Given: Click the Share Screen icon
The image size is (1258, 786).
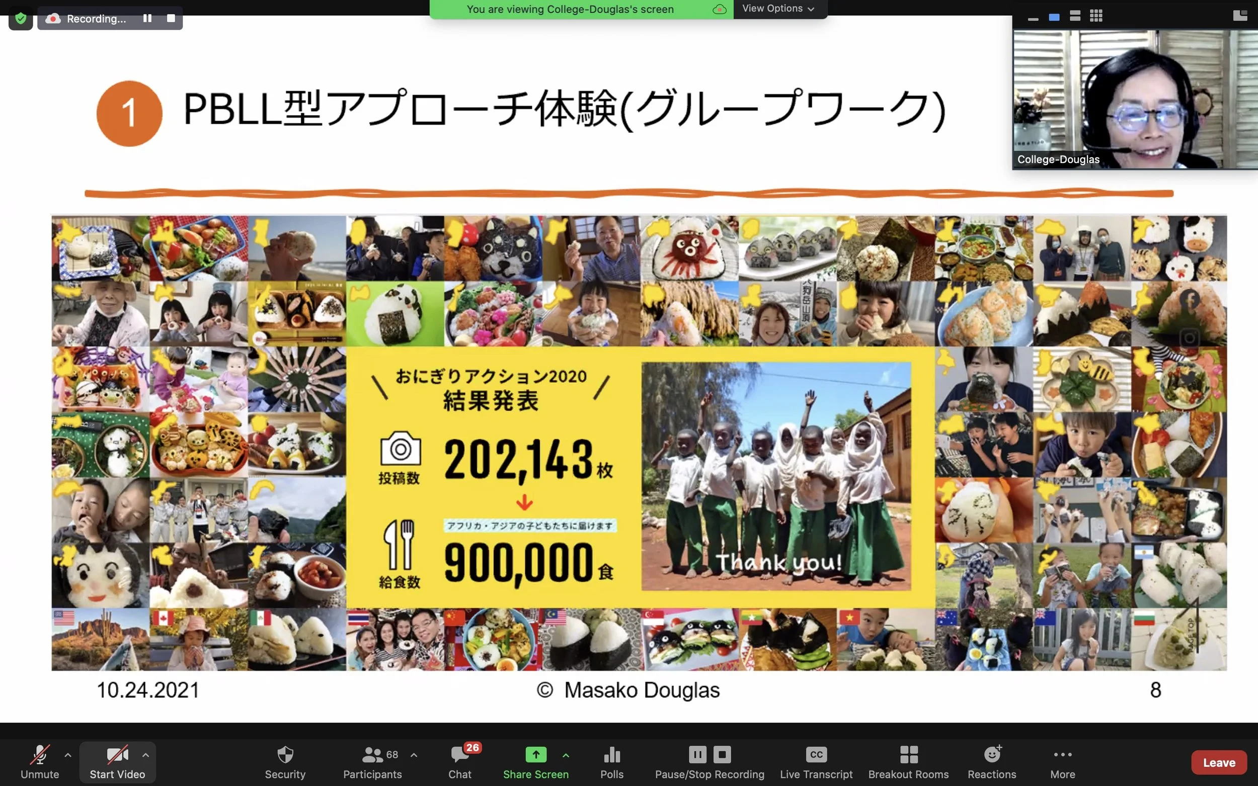Looking at the screenshot, I should tap(535, 754).
